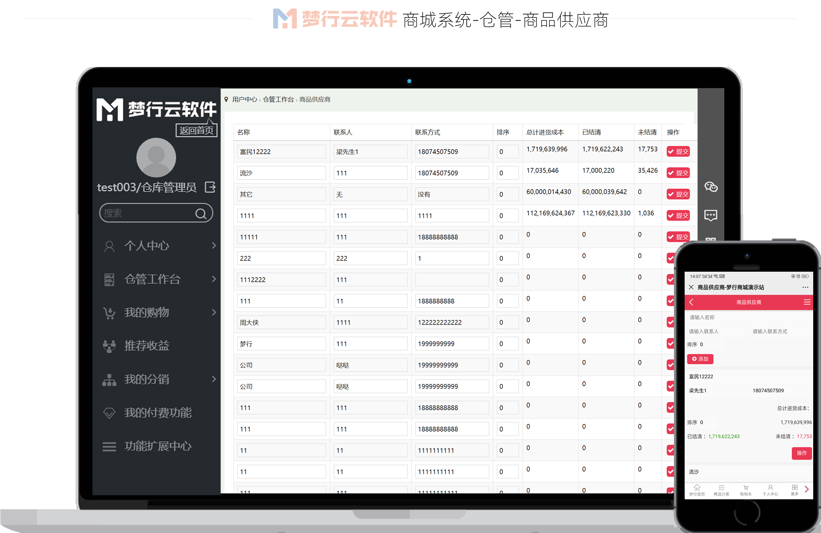The height and width of the screenshot is (533, 821).
Task: Open 我的分销 menu label
Action: [x=147, y=379]
